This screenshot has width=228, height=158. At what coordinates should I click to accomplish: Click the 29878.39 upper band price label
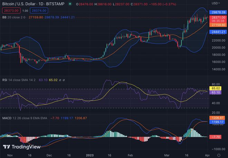218,12
